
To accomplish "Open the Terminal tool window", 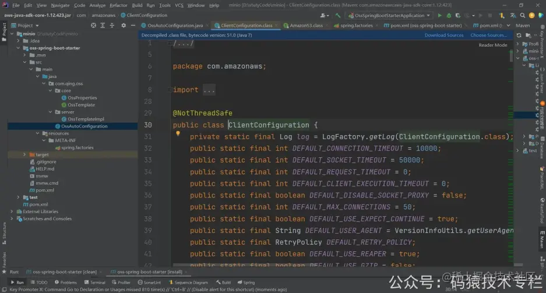I will [x=95, y=283].
